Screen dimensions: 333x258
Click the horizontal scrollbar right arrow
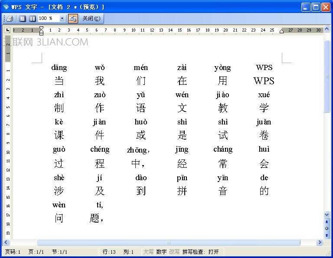coord(319,242)
